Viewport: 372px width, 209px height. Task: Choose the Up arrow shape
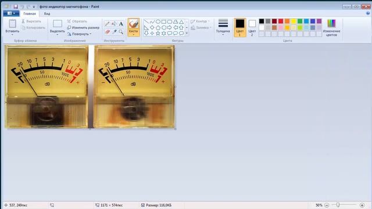[x=181, y=27]
